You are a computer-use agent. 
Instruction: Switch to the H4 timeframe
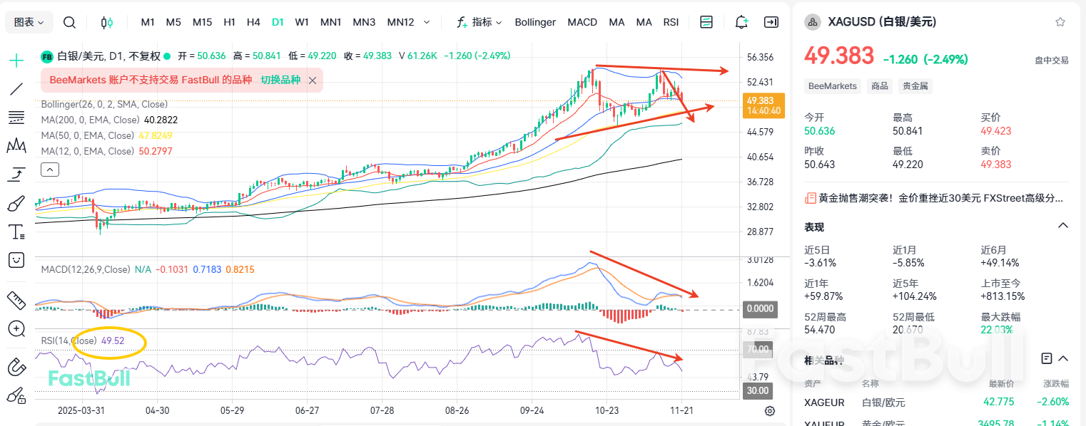coord(253,22)
